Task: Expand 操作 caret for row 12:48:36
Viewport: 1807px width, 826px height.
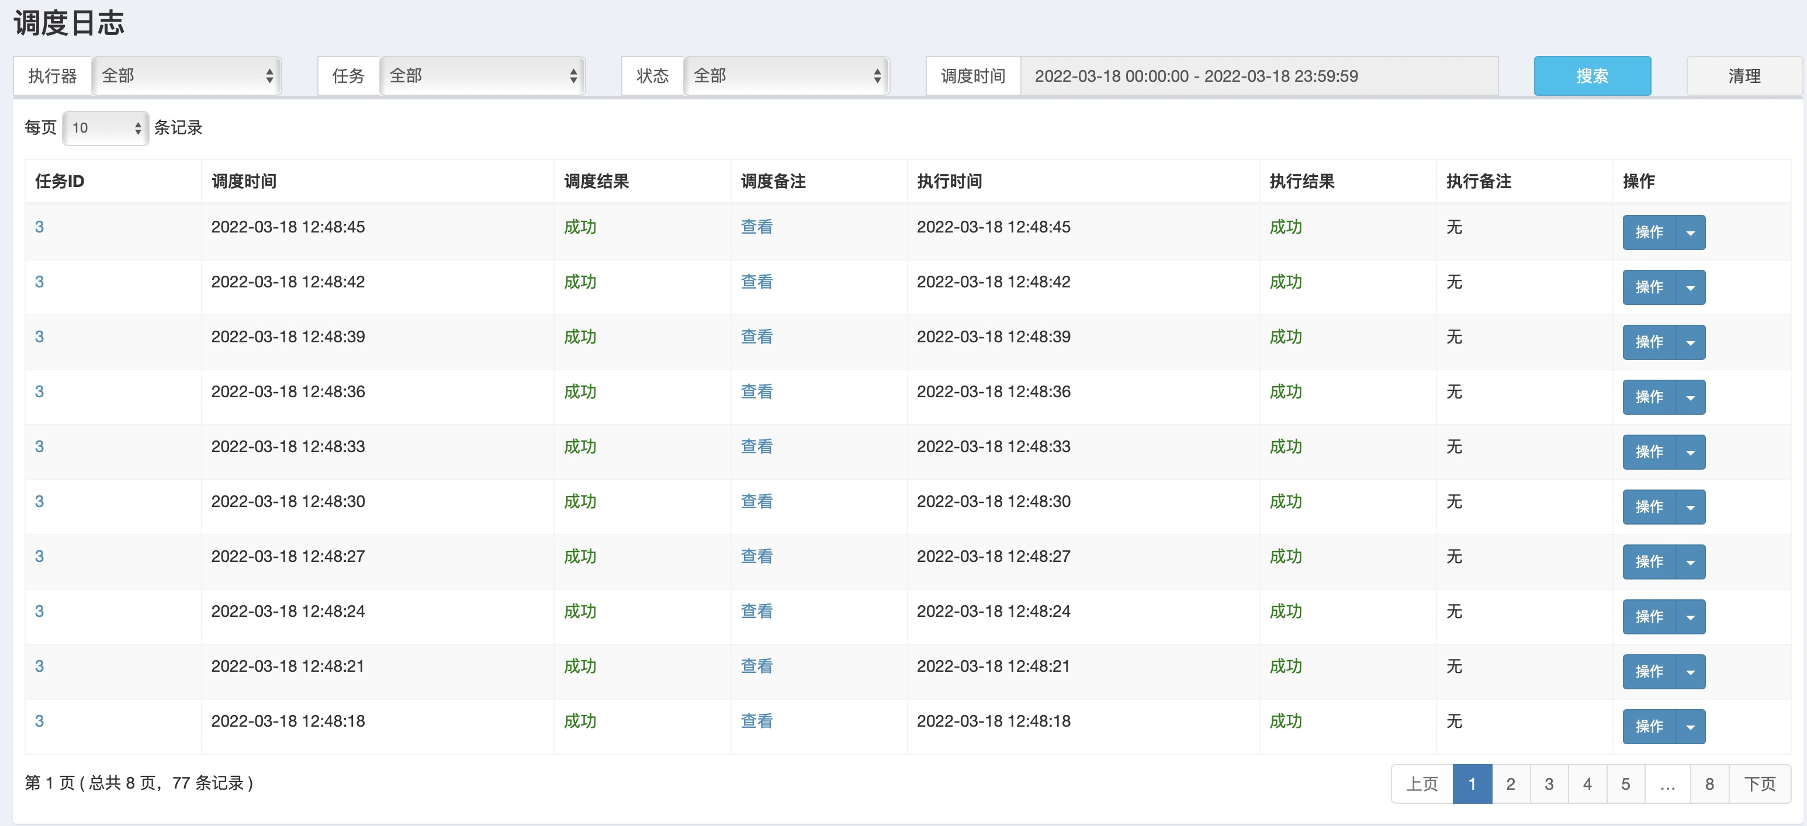Action: click(1691, 397)
